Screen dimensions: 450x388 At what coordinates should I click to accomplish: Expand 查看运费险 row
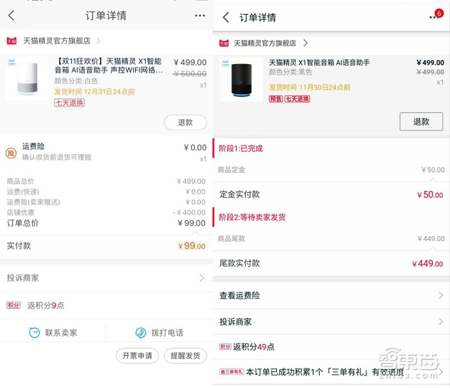[x=440, y=295]
